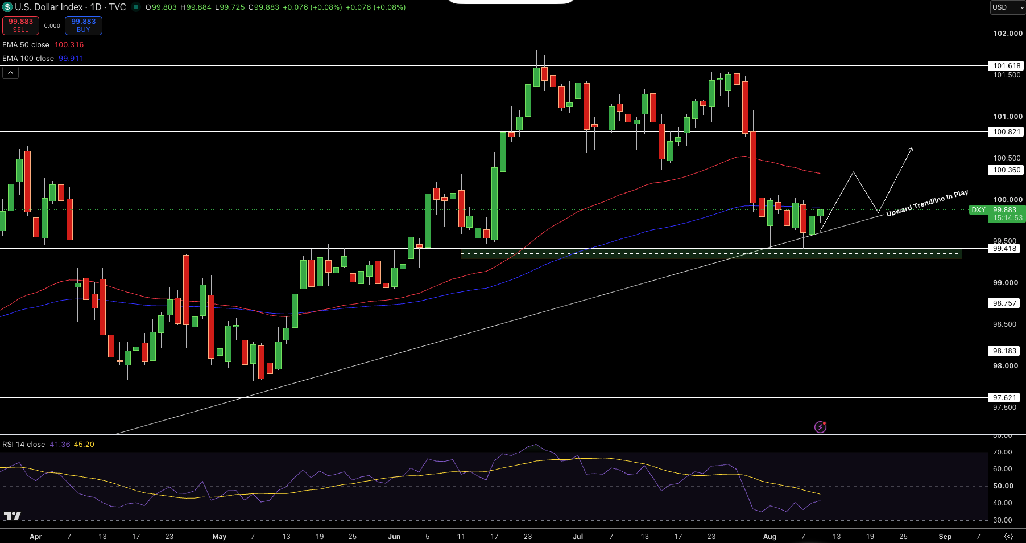Click the Jun label on time axis
Viewport: 1026px width, 543px height.
tap(394, 537)
